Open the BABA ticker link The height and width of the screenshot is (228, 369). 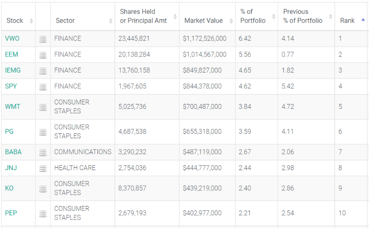click(x=13, y=152)
